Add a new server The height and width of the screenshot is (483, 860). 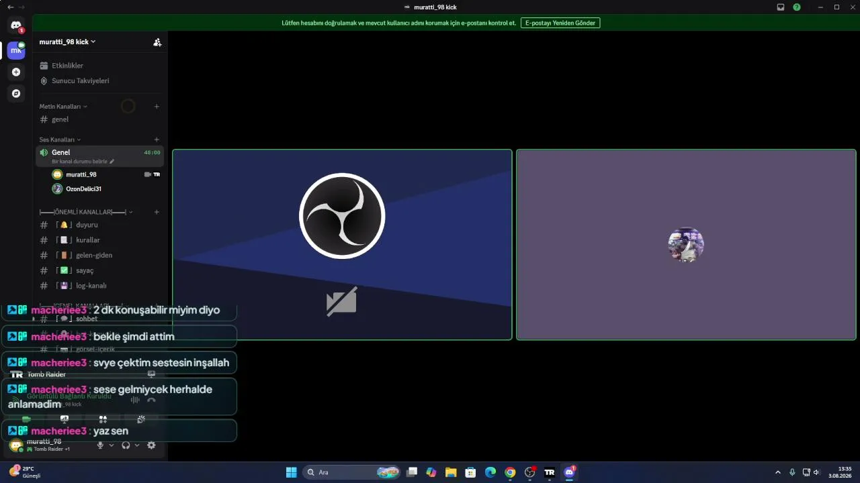16,72
